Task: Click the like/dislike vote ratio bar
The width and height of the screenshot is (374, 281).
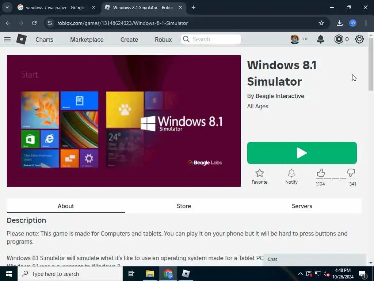Action: point(336,179)
